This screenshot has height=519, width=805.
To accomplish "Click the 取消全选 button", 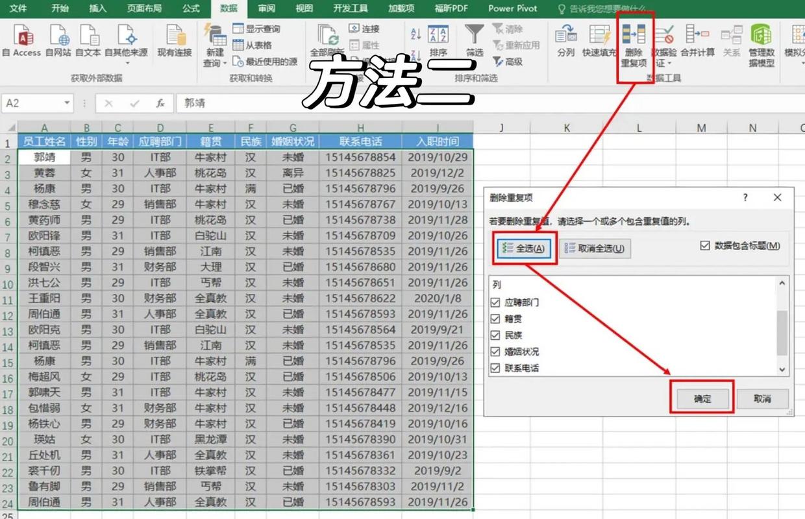I will [x=595, y=248].
